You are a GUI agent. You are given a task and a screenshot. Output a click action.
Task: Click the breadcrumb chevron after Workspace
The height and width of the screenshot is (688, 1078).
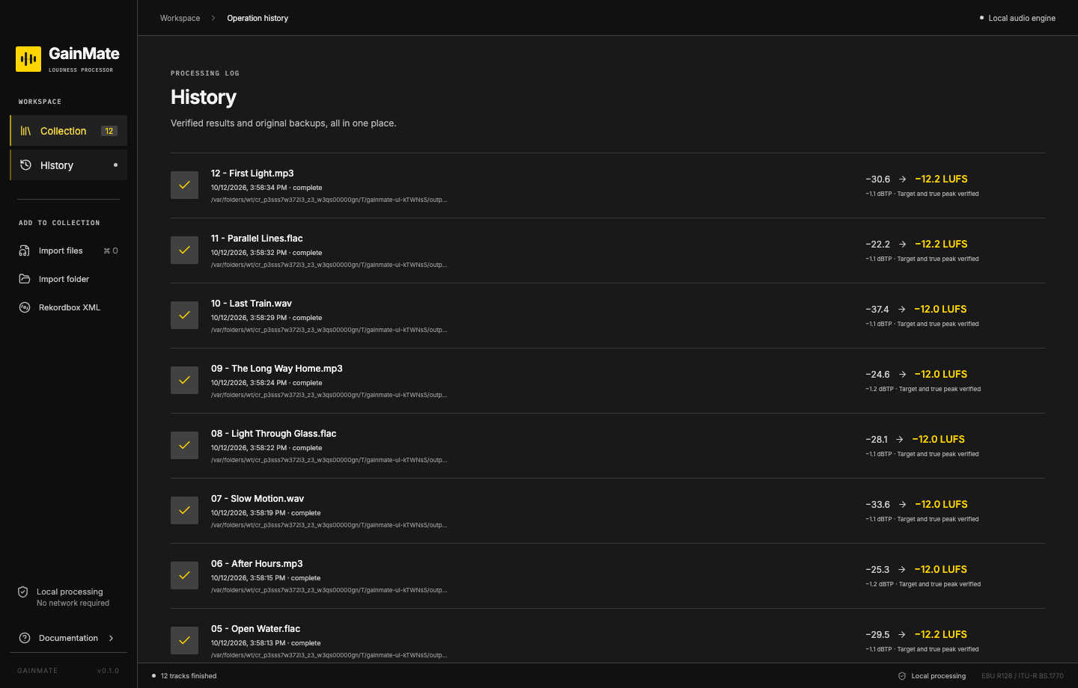[213, 18]
